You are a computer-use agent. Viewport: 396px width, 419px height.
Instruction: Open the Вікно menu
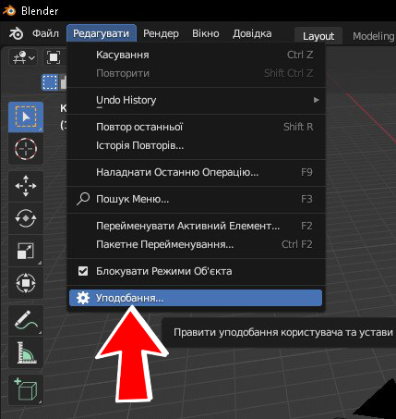206,33
